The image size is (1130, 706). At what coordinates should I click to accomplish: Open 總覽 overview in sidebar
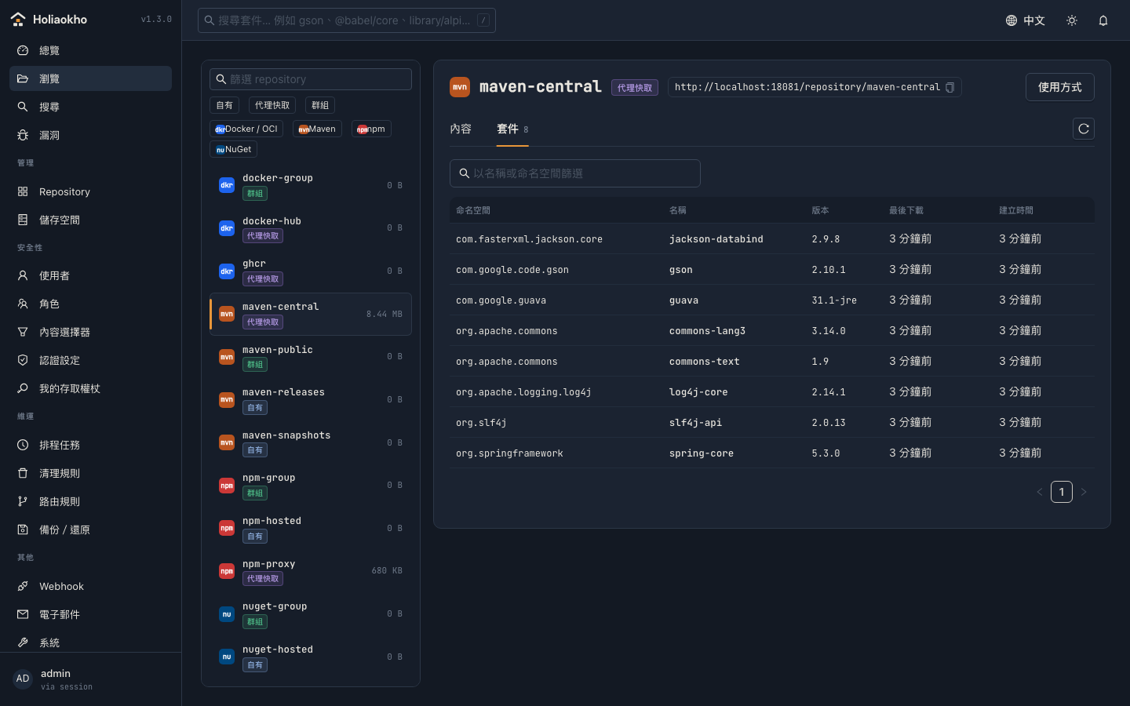click(90, 50)
